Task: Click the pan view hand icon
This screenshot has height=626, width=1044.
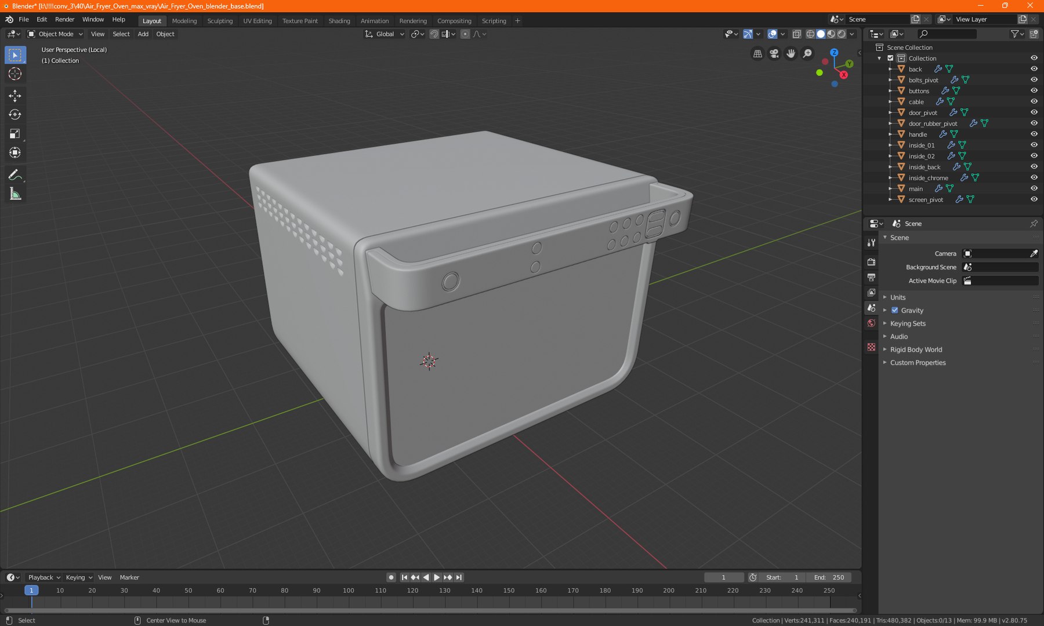Action: (791, 54)
